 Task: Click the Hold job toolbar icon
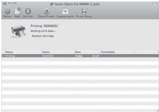pos(17,11)
